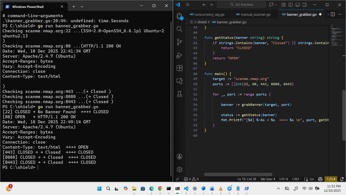Expand the Copilot chat dropdown arrow
346x195 pixels.
[x=276, y=5]
